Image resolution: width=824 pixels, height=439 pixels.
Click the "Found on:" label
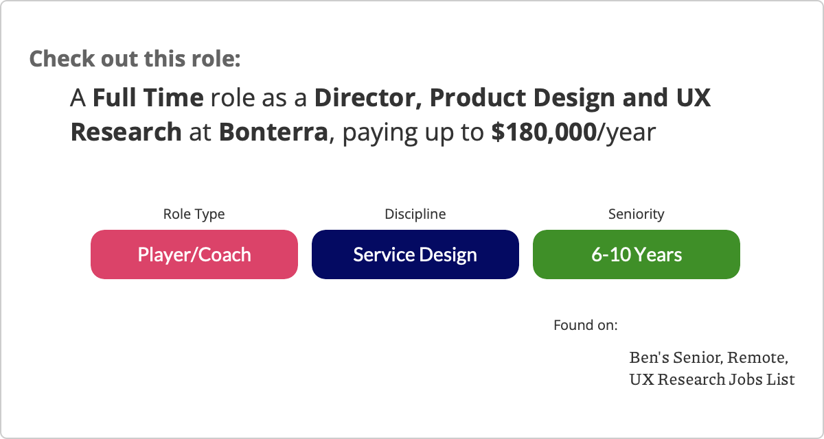585,324
